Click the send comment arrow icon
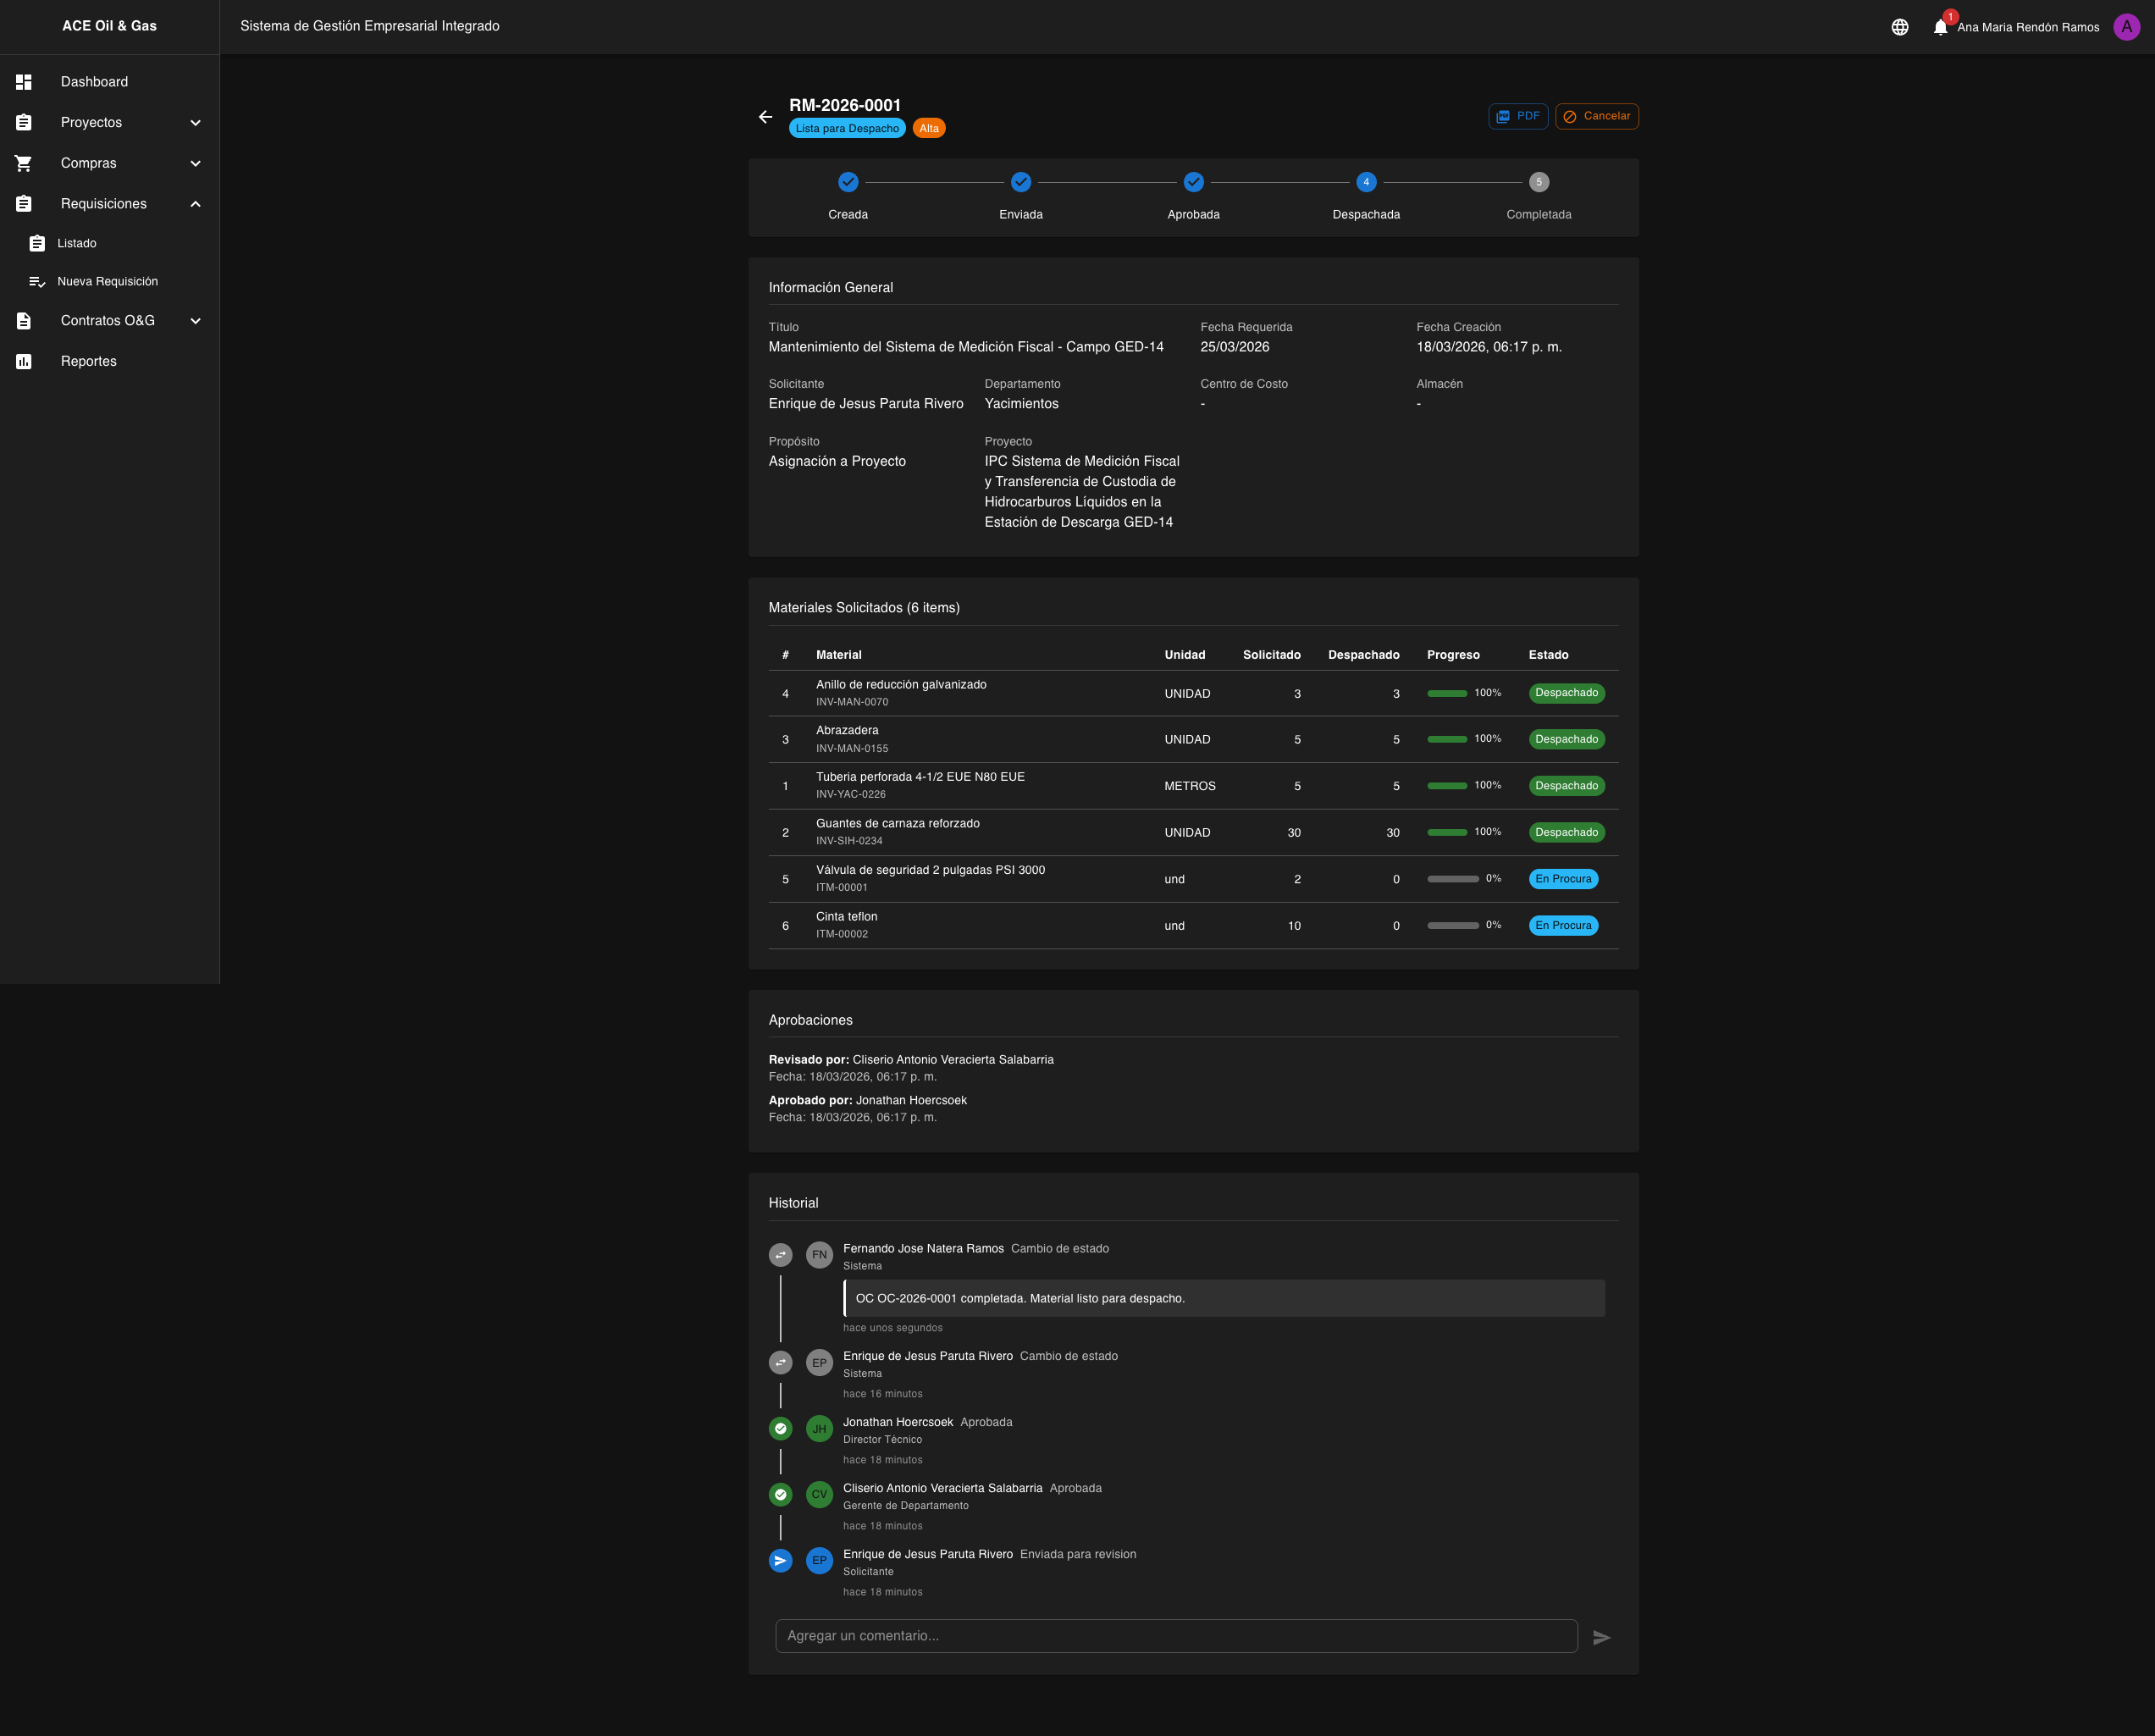This screenshot has width=2155, height=1736. (x=1601, y=1637)
